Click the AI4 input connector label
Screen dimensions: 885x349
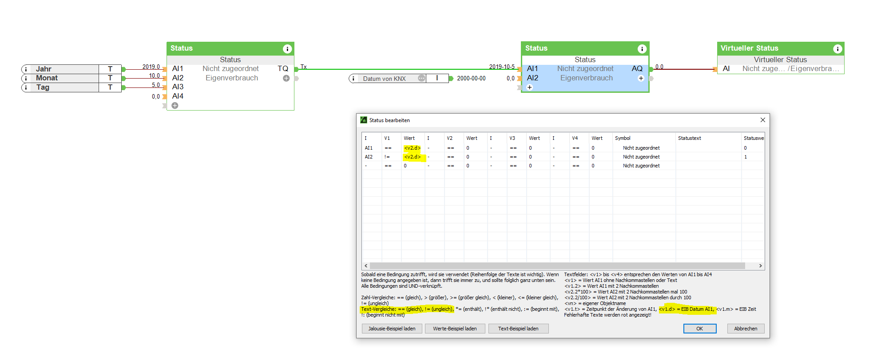178,96
